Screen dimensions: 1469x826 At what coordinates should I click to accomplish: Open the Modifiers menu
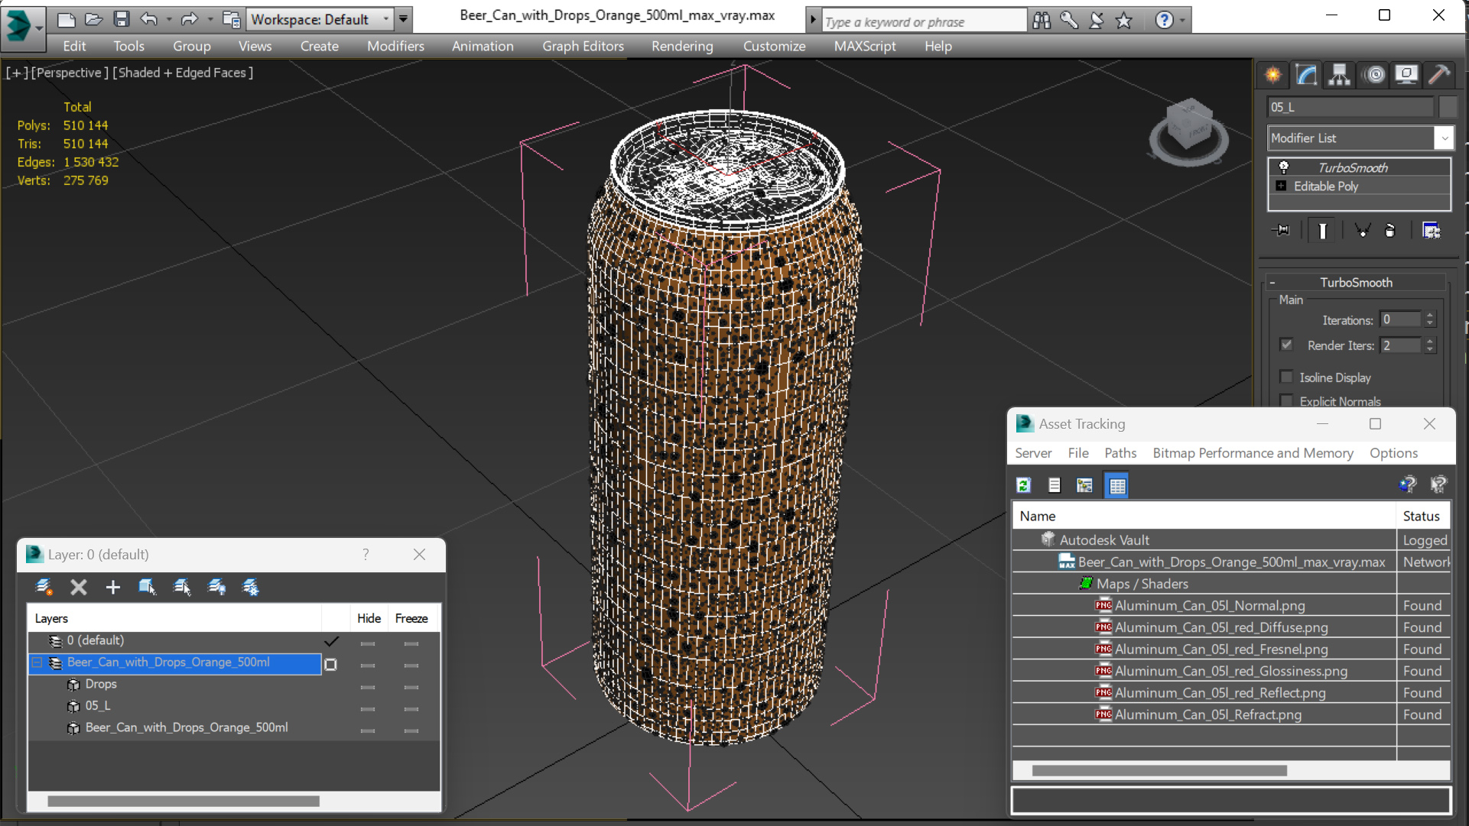coord(395,46)
